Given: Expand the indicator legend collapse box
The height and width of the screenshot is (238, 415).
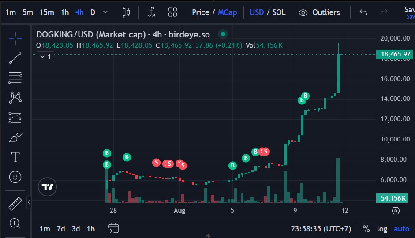Looking at the screenshot, I should tap(45, 56).
